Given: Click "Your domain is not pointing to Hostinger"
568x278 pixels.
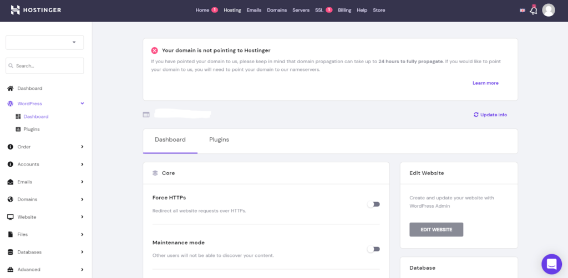Looking at the screenshot, I should pos(216,50).
